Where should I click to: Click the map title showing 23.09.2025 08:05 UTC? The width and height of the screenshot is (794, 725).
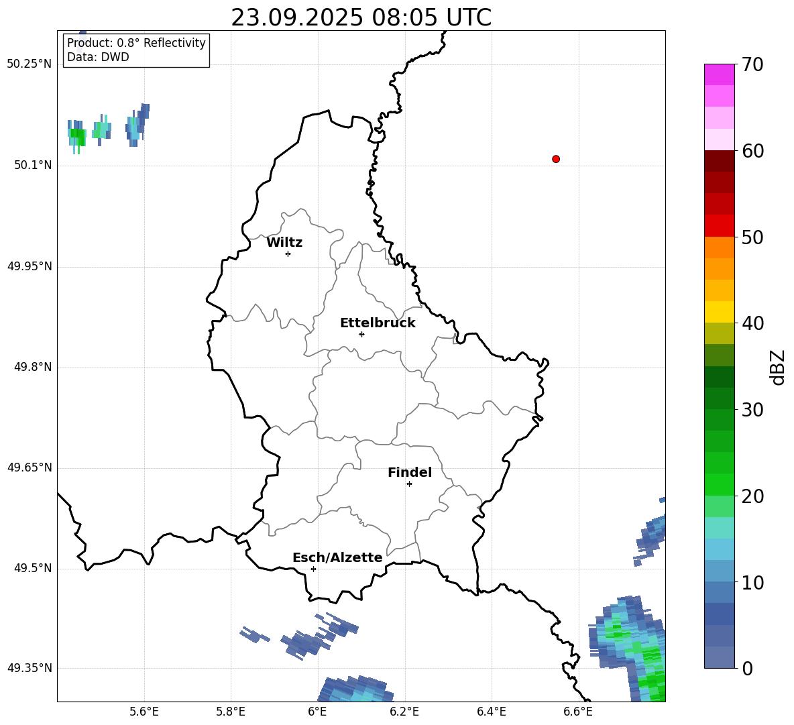tap(361, 17)
